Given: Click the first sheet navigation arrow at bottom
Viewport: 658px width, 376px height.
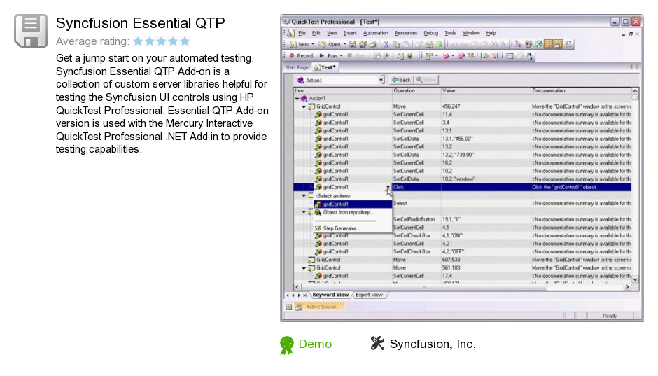Looking at the screenshot, I should (287, 295).
